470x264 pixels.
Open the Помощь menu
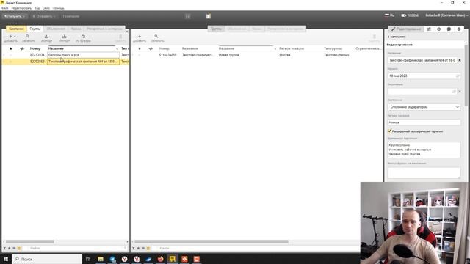click(58, 8)
